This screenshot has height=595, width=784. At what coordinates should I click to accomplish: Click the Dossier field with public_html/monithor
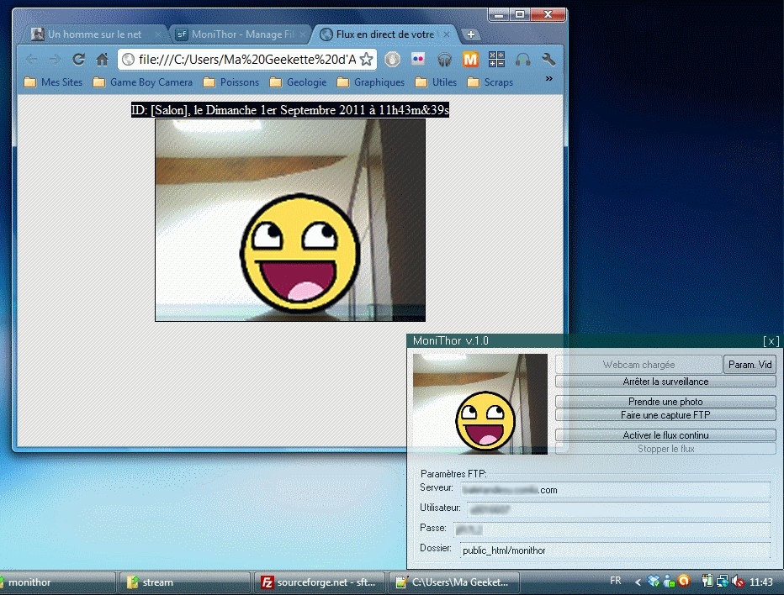[615, 550]
